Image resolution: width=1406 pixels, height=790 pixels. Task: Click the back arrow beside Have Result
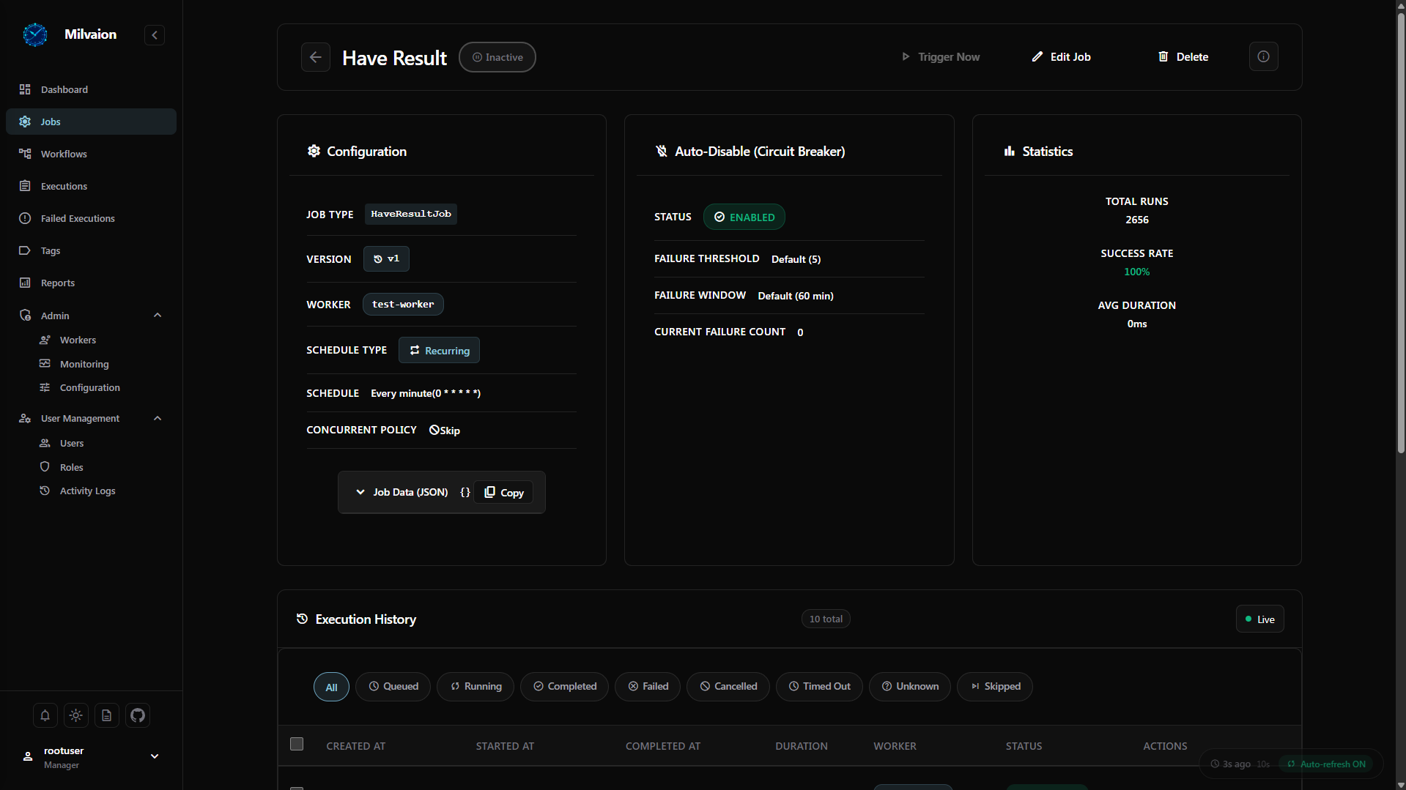[316, 57]
